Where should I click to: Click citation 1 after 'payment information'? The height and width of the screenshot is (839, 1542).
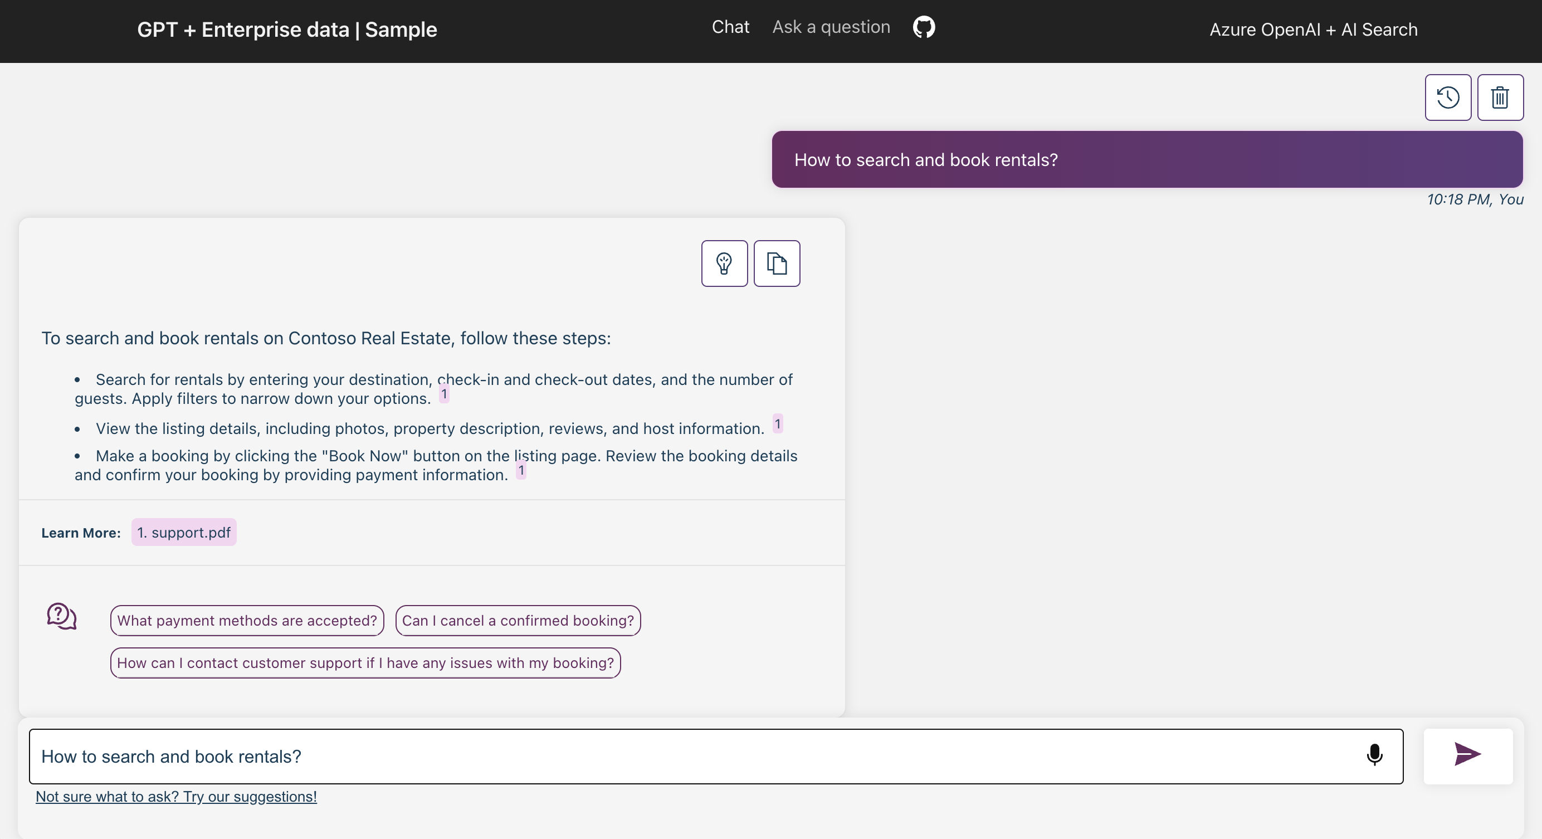point(521,470)
